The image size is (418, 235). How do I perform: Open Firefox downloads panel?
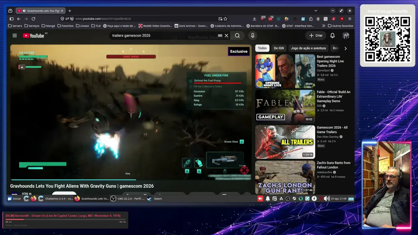(254, 19)
